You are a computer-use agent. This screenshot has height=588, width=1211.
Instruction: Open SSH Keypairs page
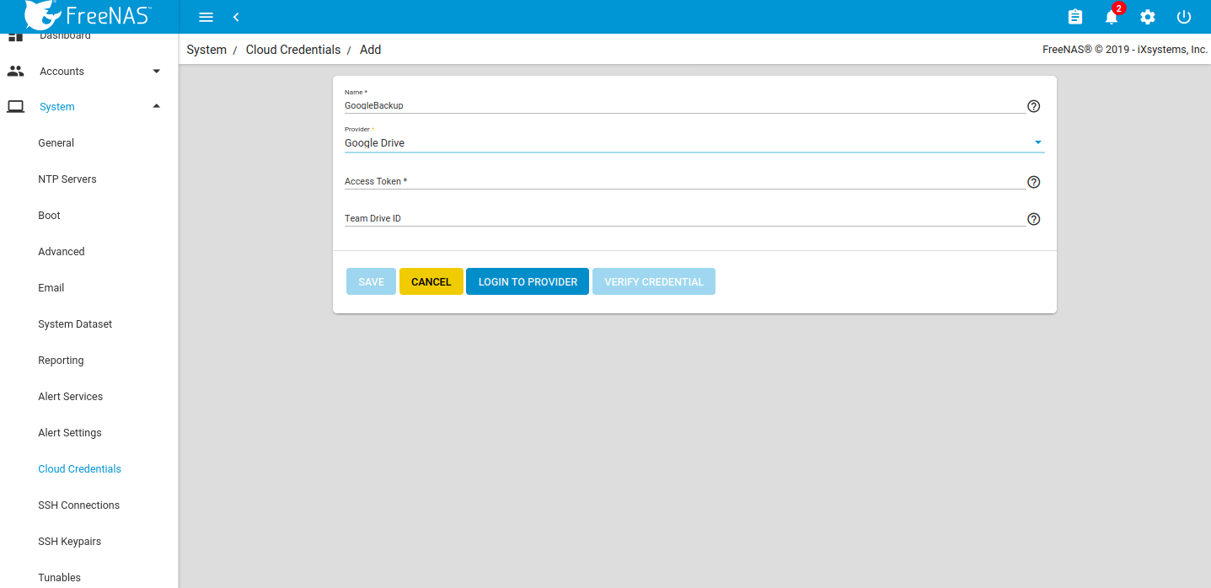click(x=70, y=542)
